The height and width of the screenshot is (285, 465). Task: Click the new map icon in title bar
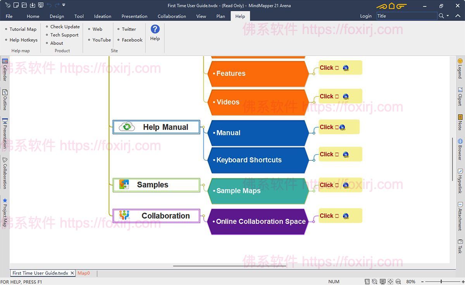pos(16,5)
